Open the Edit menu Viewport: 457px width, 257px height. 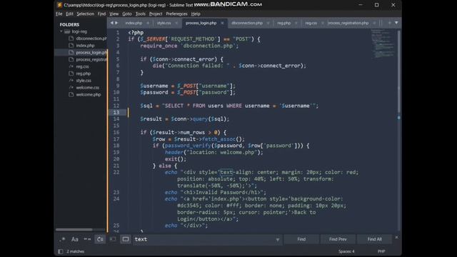coord(69,14)
